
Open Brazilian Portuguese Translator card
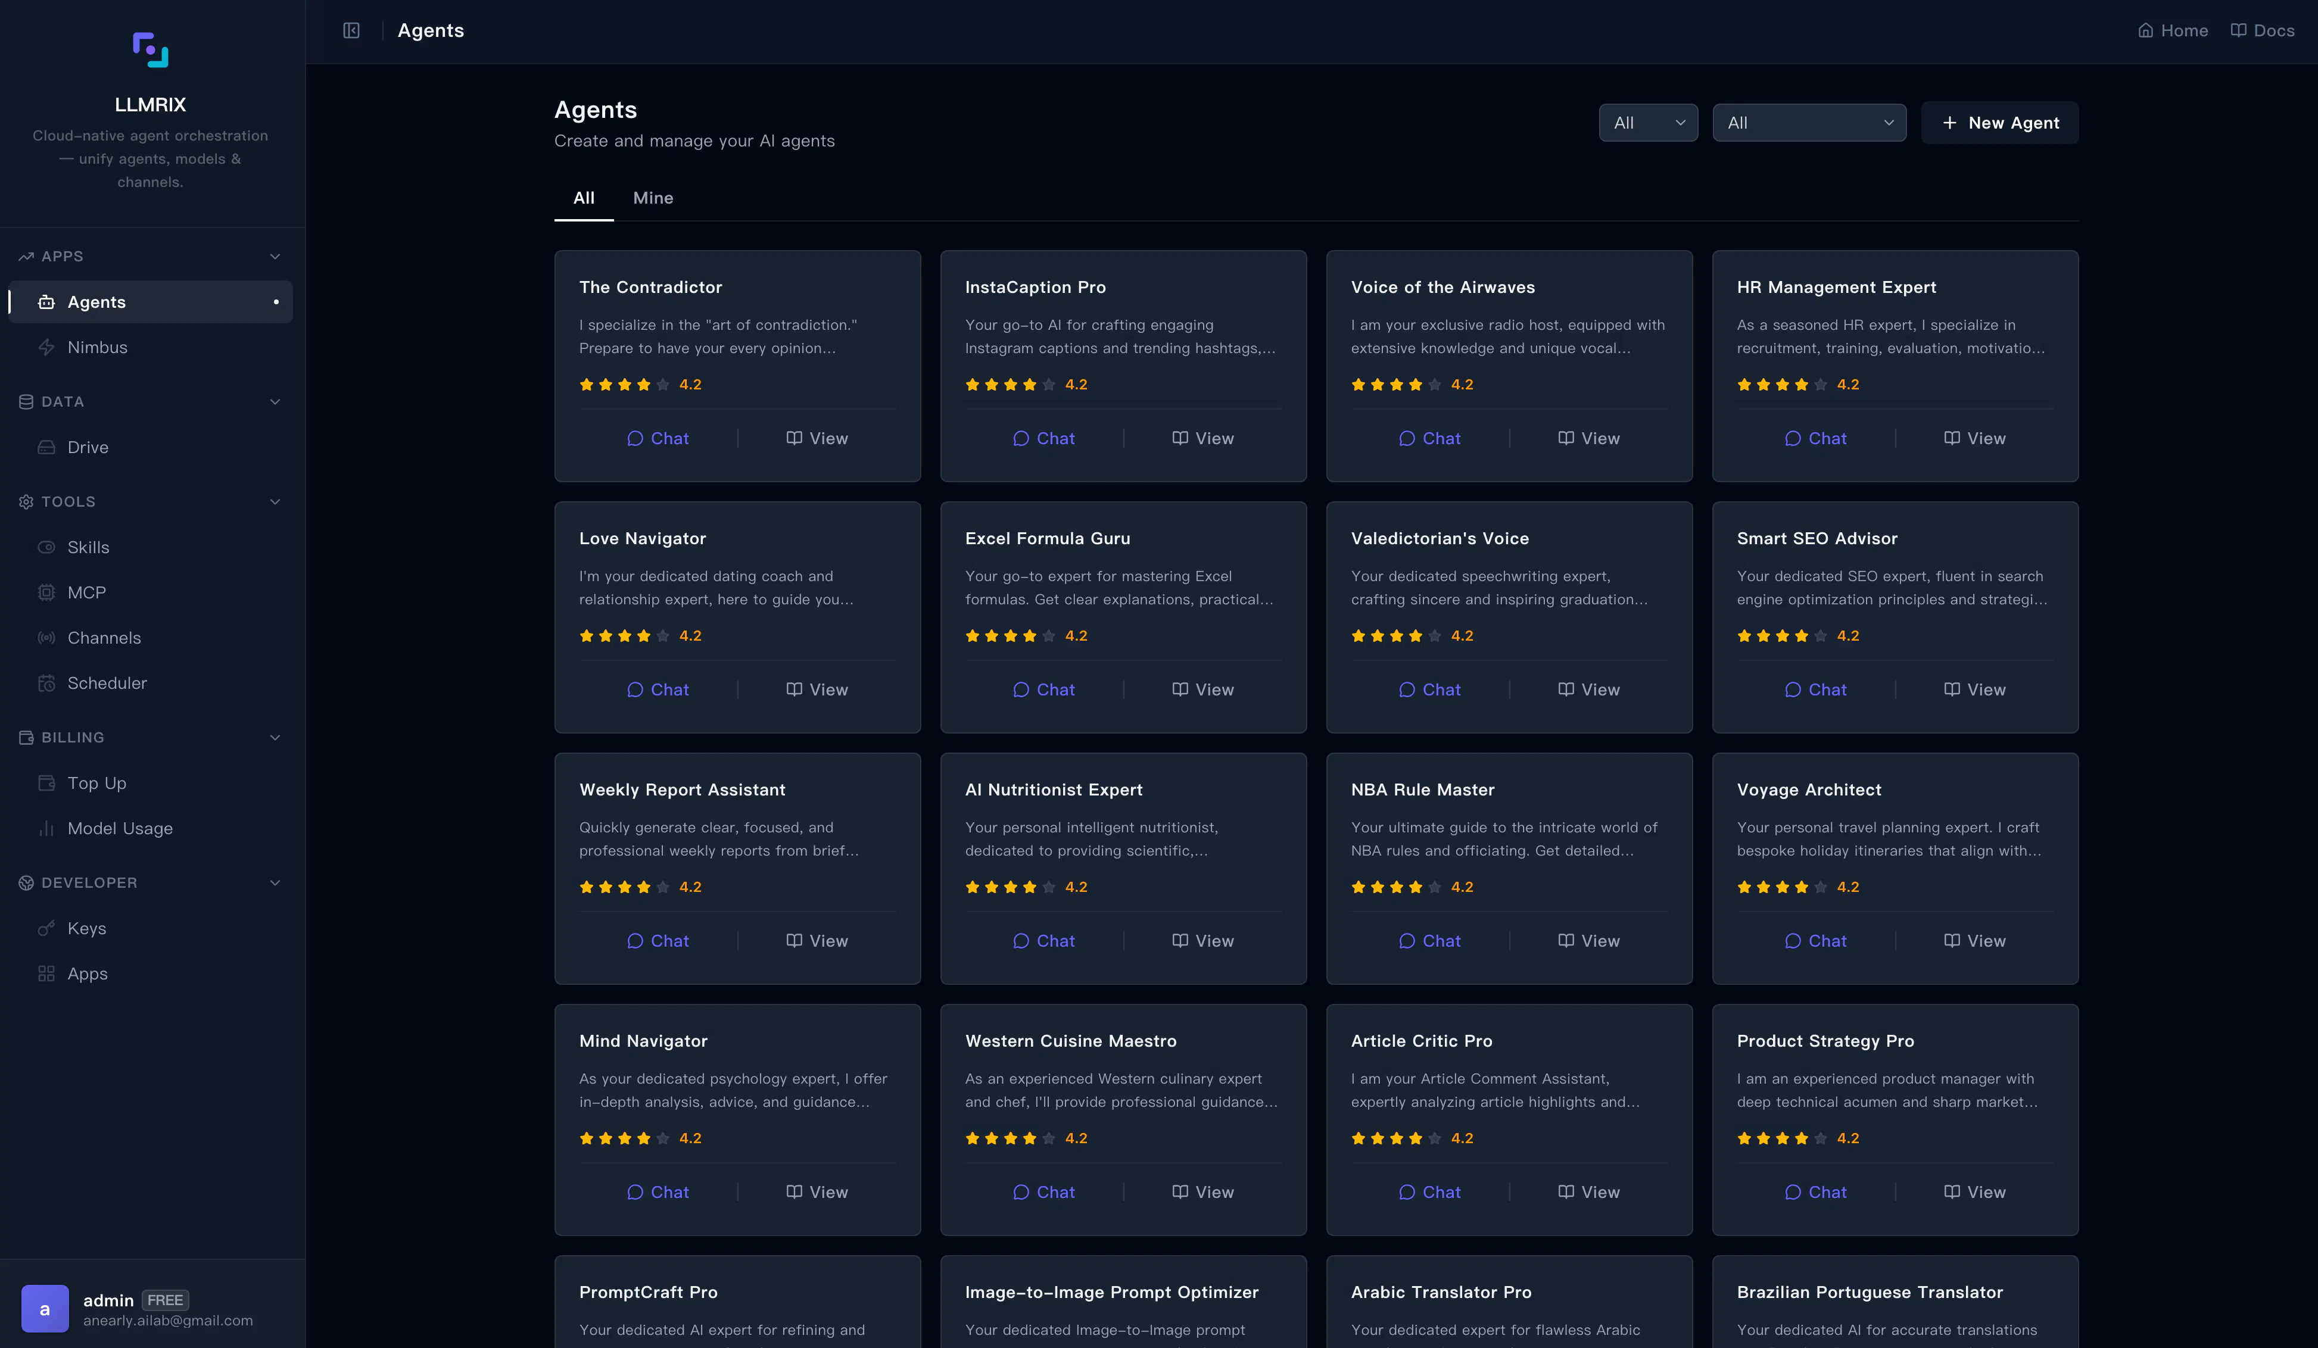click(1895, 1302)
